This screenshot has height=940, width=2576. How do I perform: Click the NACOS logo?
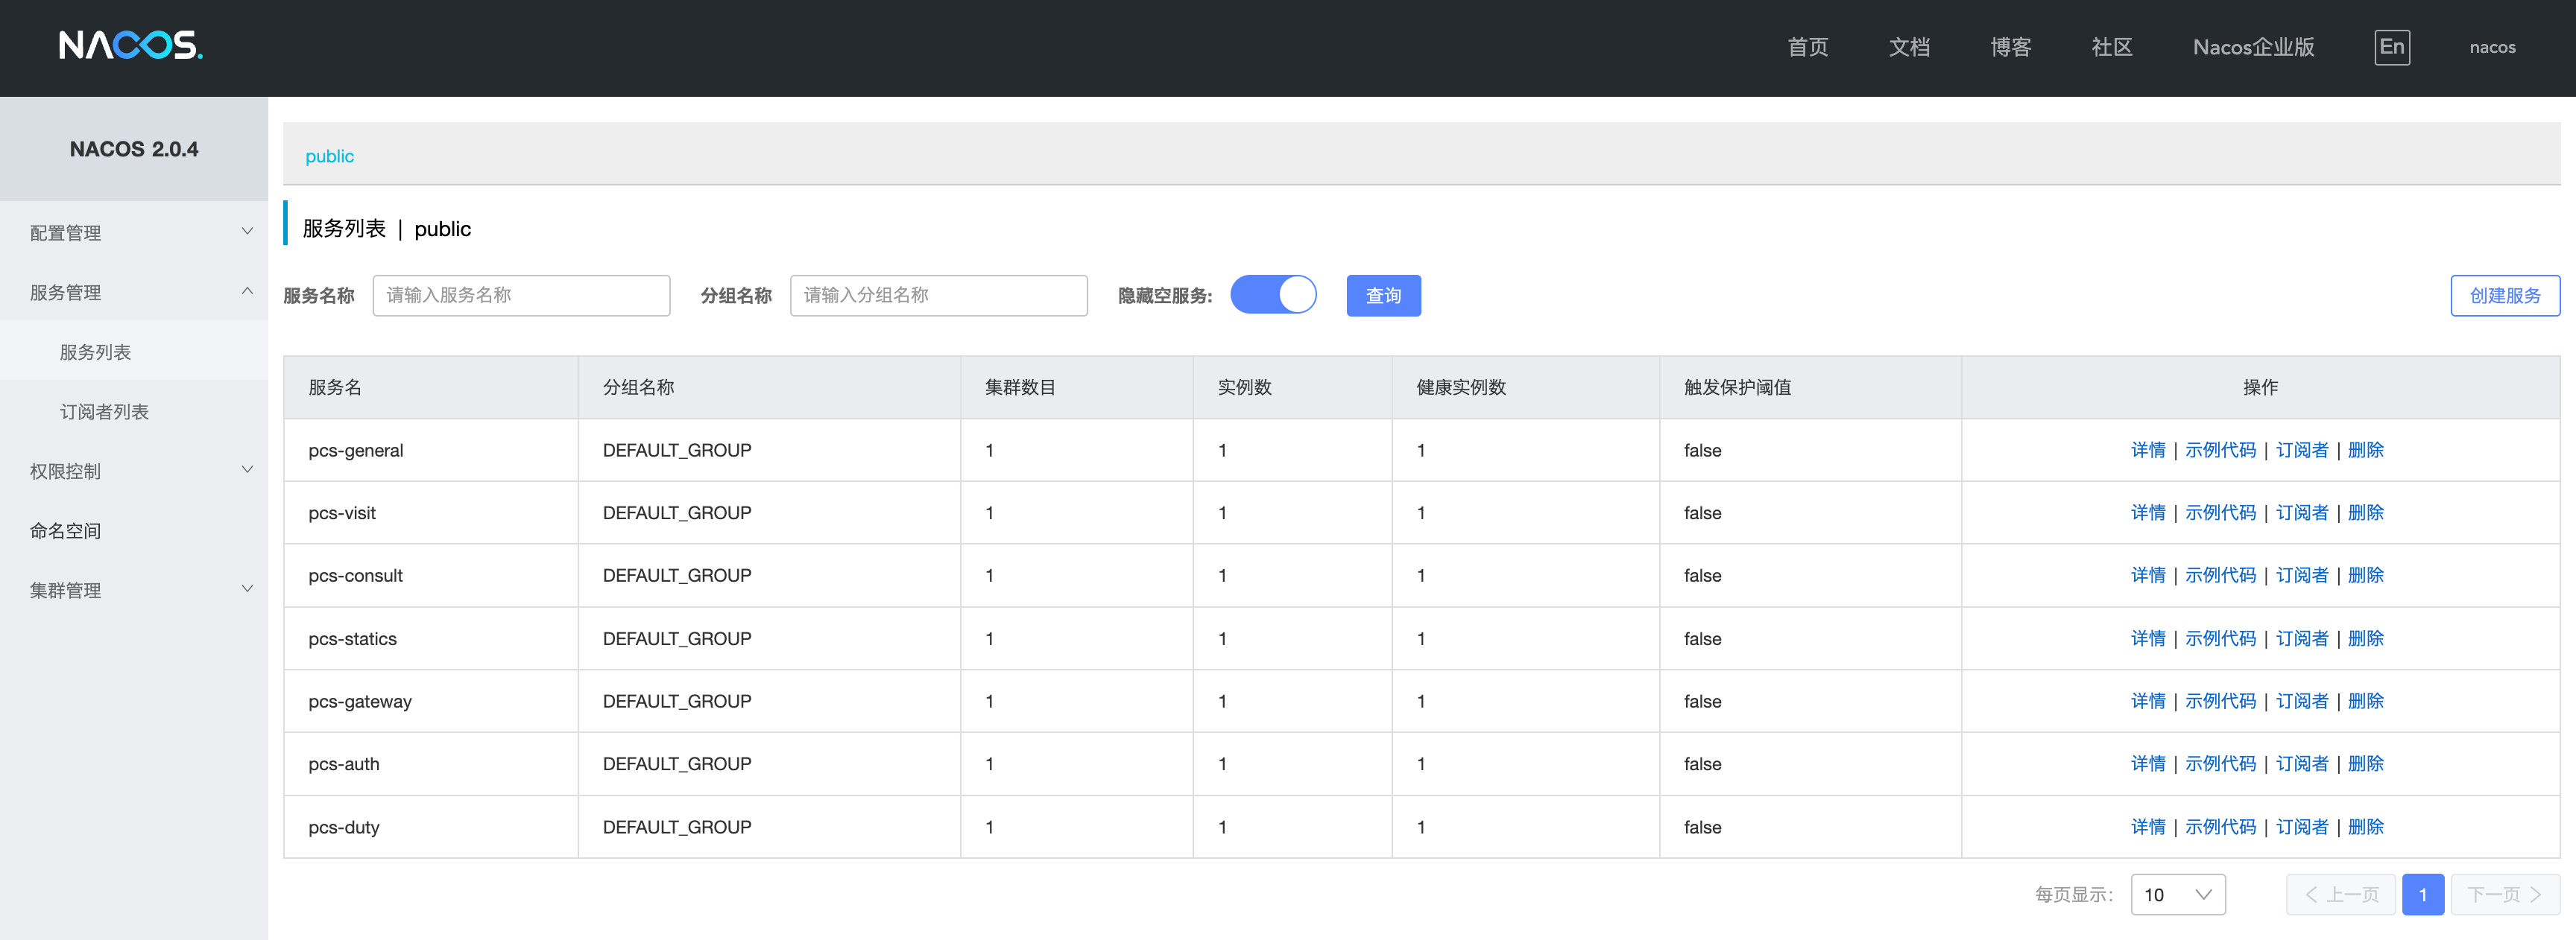pyautogui.click(x=130, y=46)
